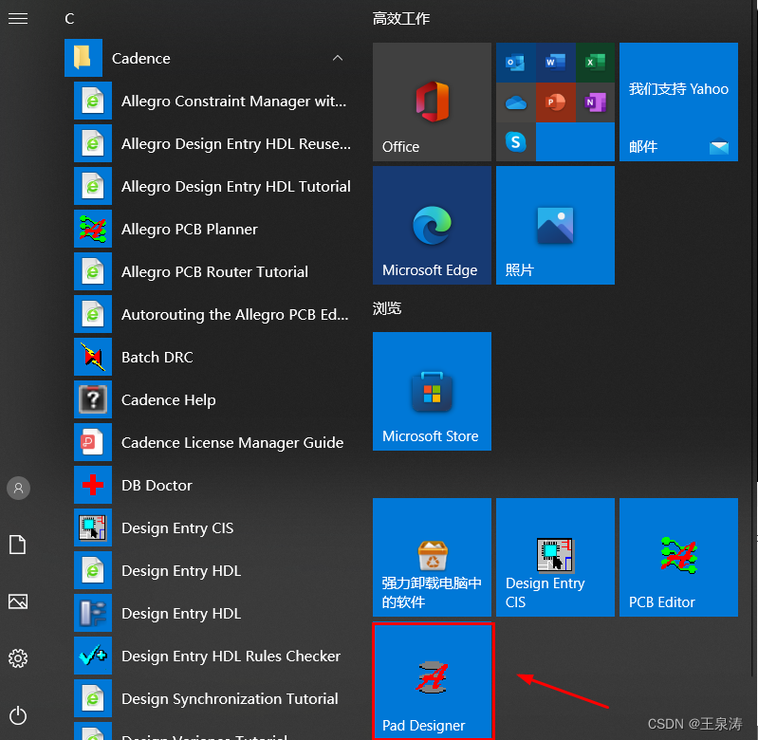Launch Batch DRC from app list

(157, 357)
